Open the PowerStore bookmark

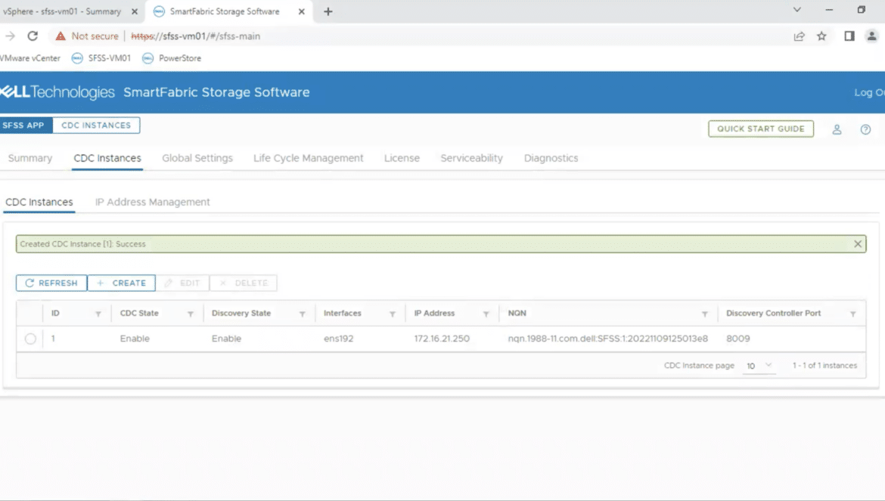[172, 58]
